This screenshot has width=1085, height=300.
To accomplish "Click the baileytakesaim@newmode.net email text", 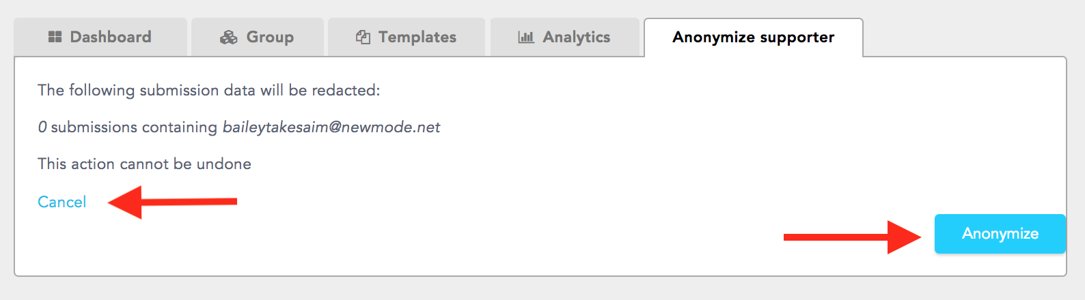I will tap(331, 127).
